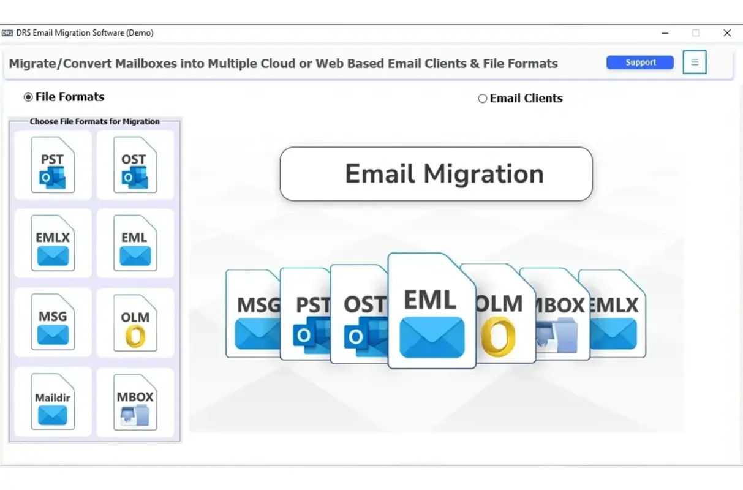Click the Support button
743x490 pixels.
coord(639,62)
